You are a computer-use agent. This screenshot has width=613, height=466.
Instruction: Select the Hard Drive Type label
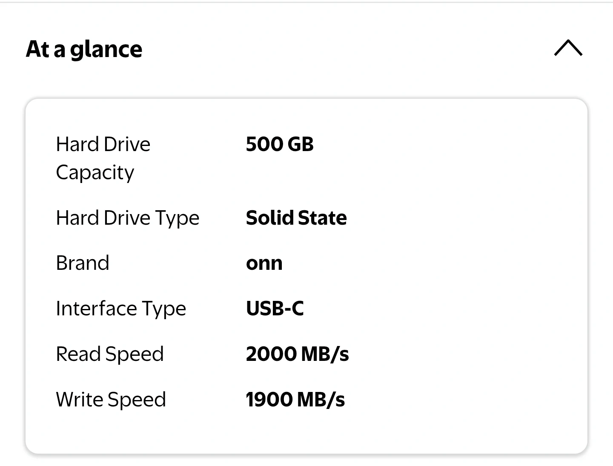point(127,218)
